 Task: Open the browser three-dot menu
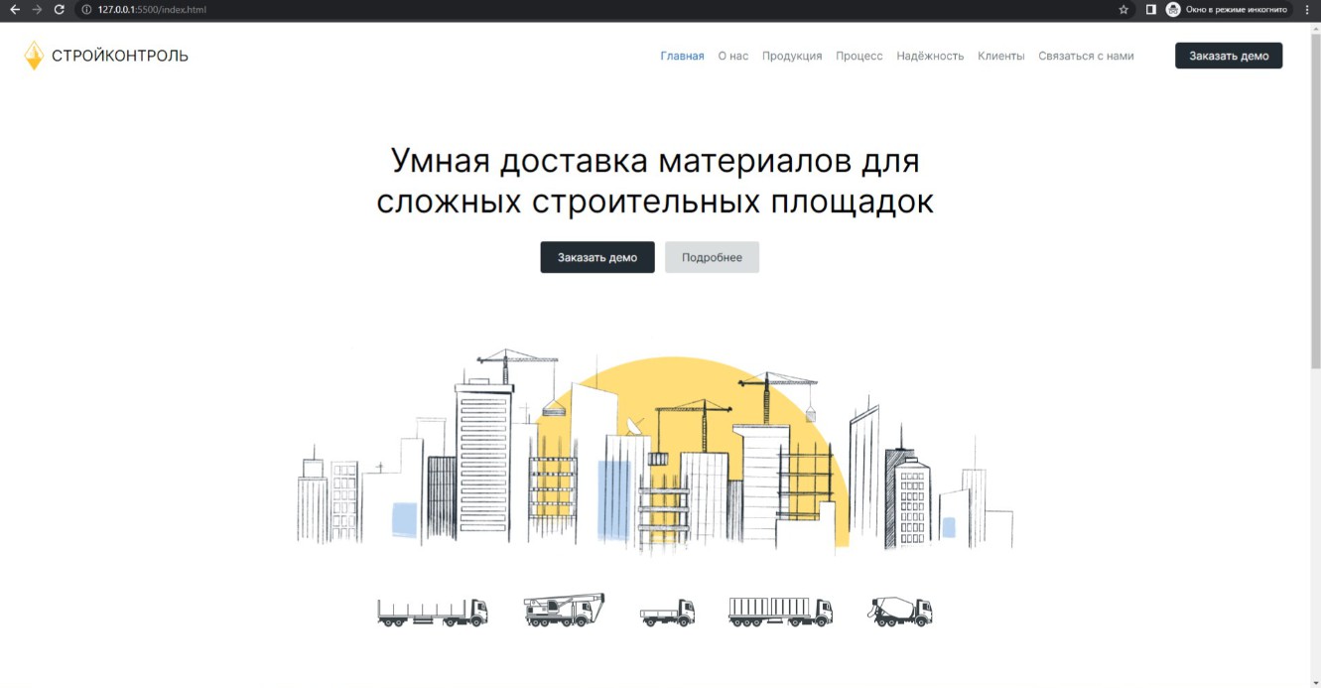[1306, 9]
